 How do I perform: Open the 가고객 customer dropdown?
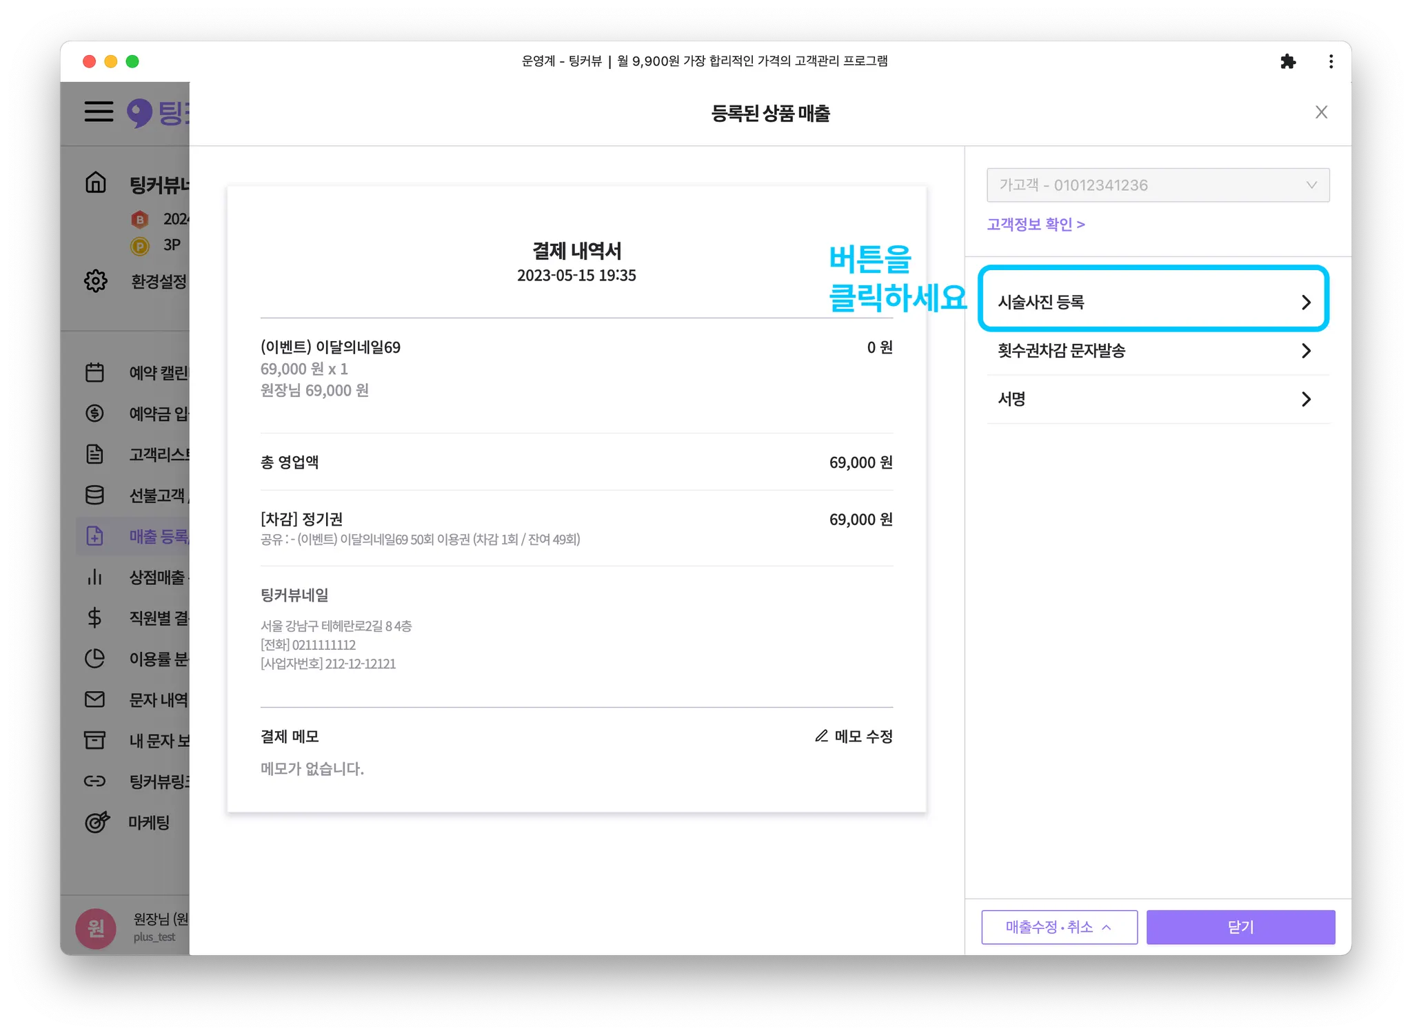tap(1158, 185)
